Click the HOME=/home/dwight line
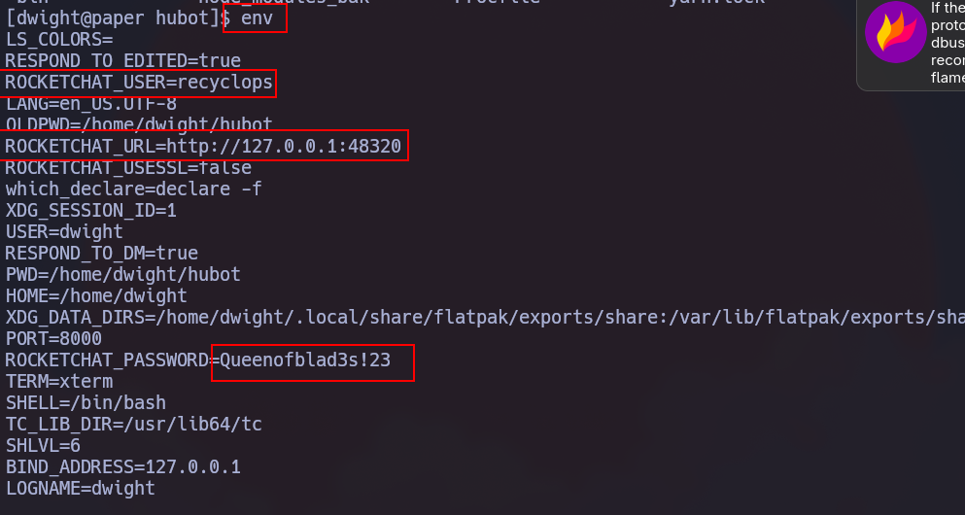This screenshot has width=965, height=515. tap(96, 295)
